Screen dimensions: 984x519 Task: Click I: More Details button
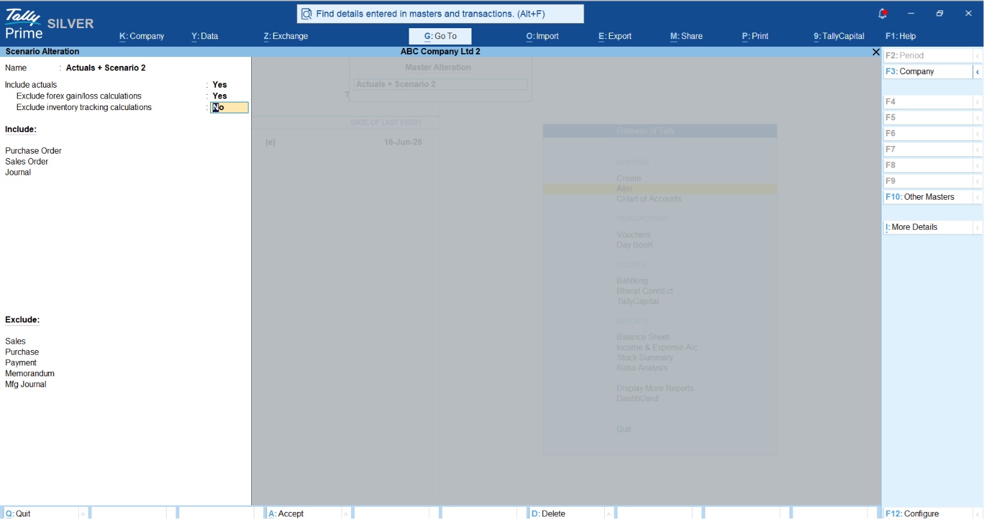pyautogui.click(x=928, y=227)
